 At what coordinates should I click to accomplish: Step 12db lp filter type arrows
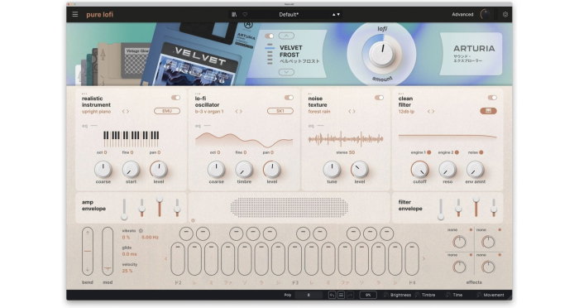pos(431,111)
